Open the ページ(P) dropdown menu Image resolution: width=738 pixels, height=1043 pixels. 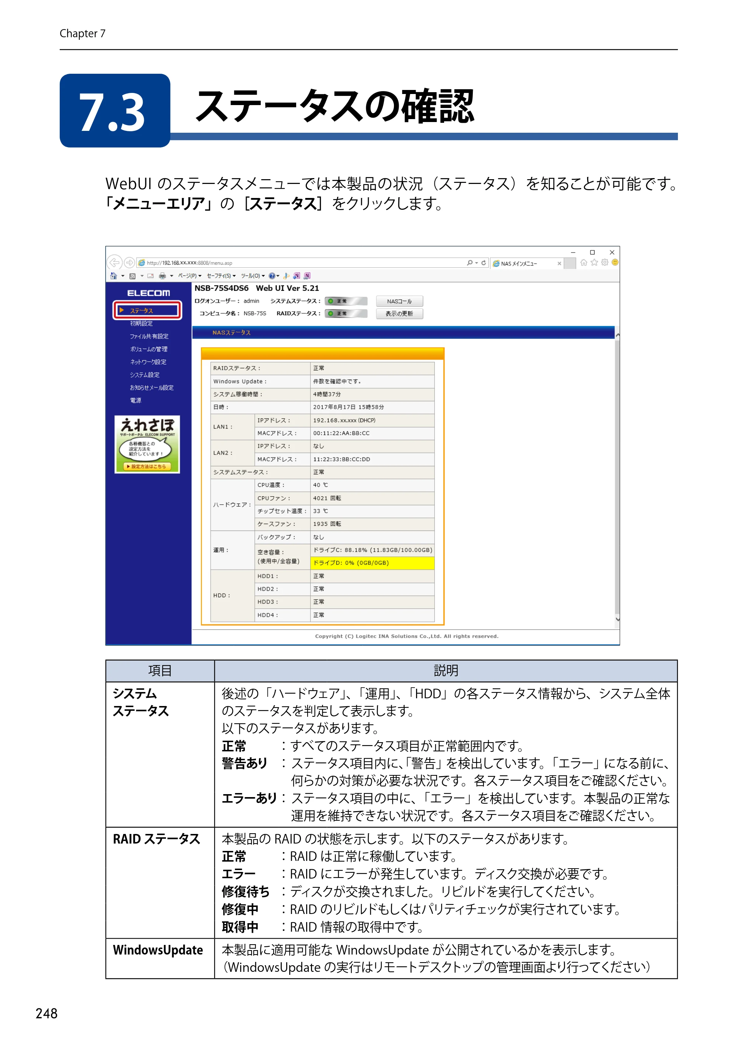[190, 276]
